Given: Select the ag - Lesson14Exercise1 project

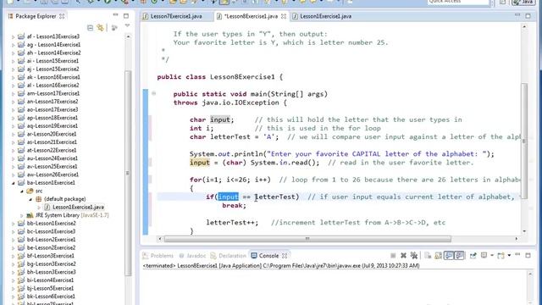Looking at the screenshot, I should point(53,45).
